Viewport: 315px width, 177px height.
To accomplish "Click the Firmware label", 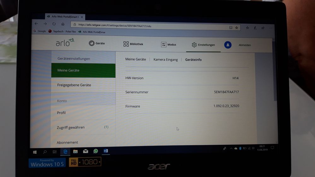I will coord(132,106).
